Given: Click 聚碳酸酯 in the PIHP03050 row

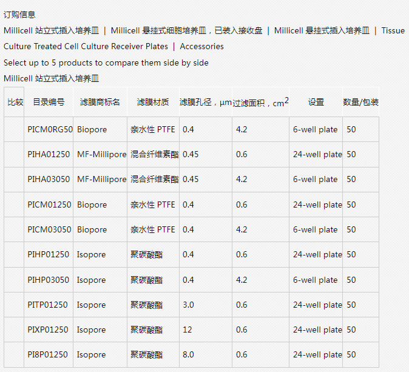Looking at the screenshot, I should point(146,280).
